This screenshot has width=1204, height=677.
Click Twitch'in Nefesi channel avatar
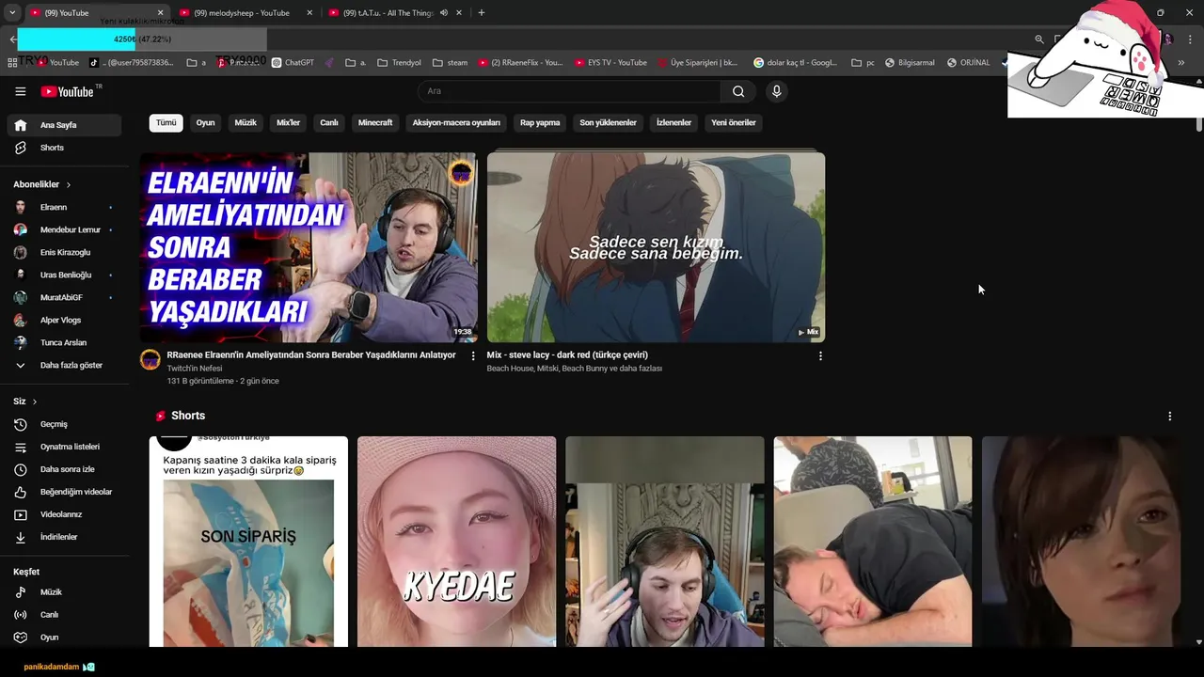150,360
